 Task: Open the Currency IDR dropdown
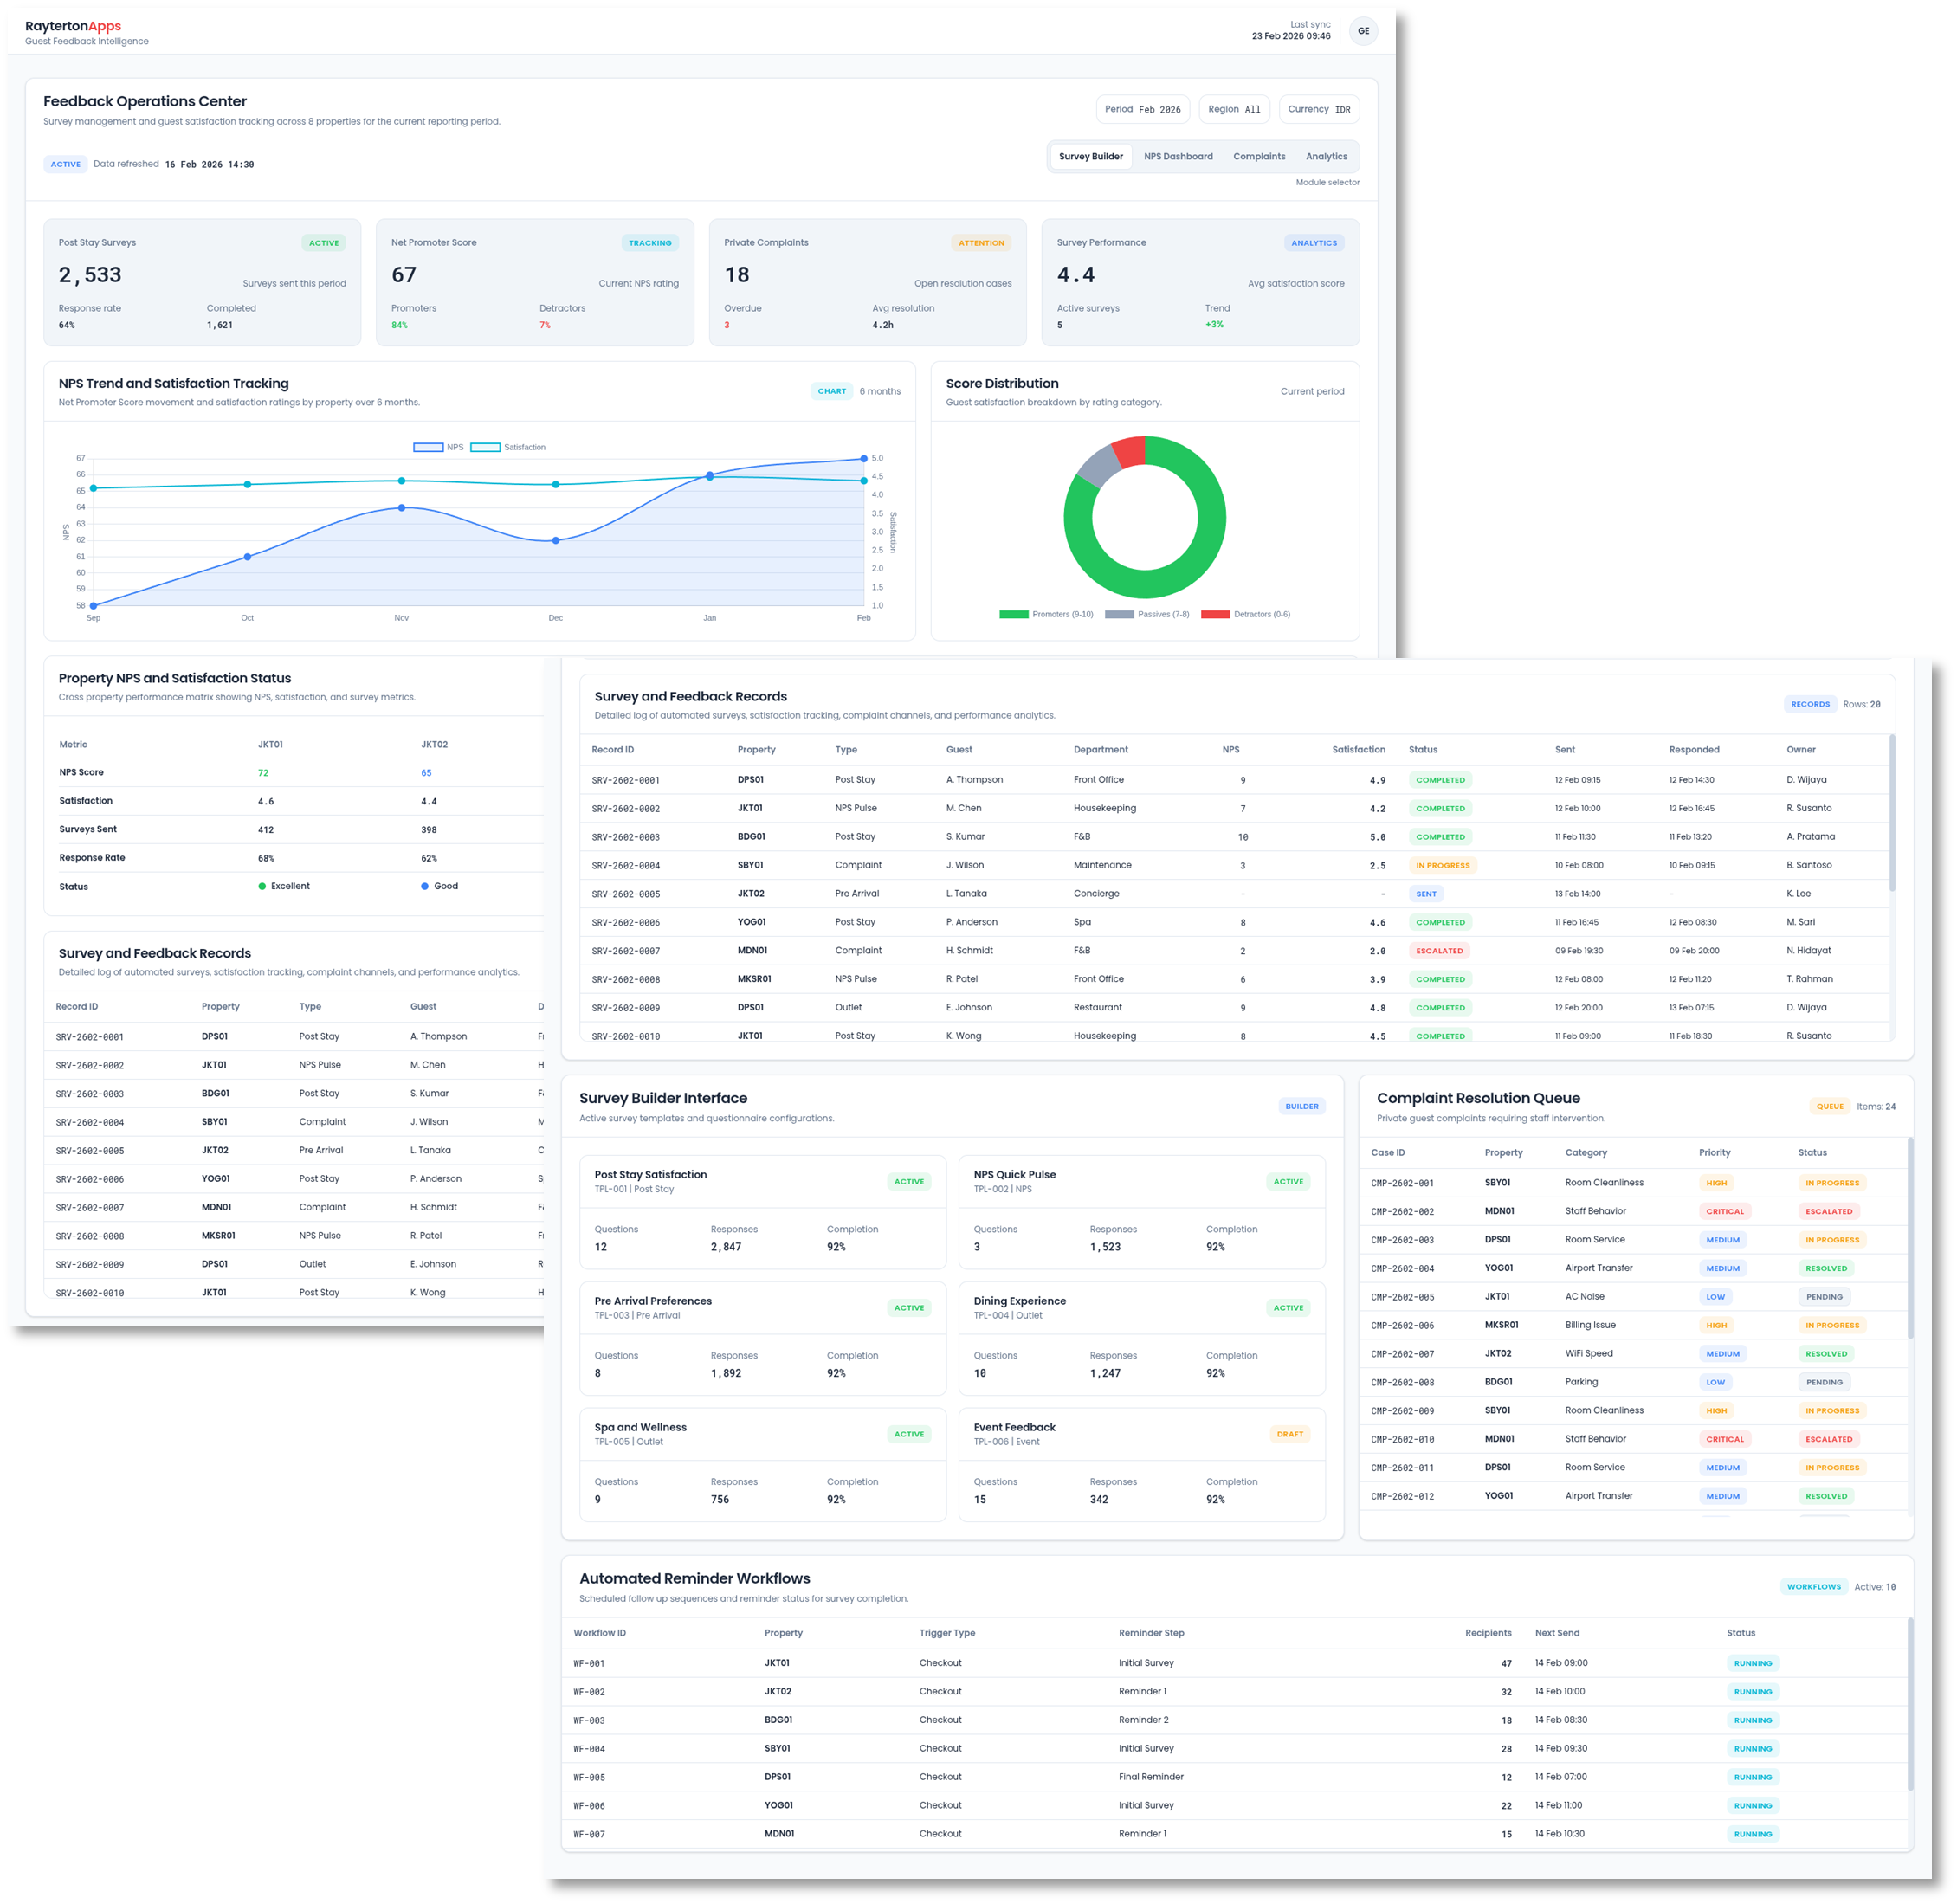tap(1318, 109)
